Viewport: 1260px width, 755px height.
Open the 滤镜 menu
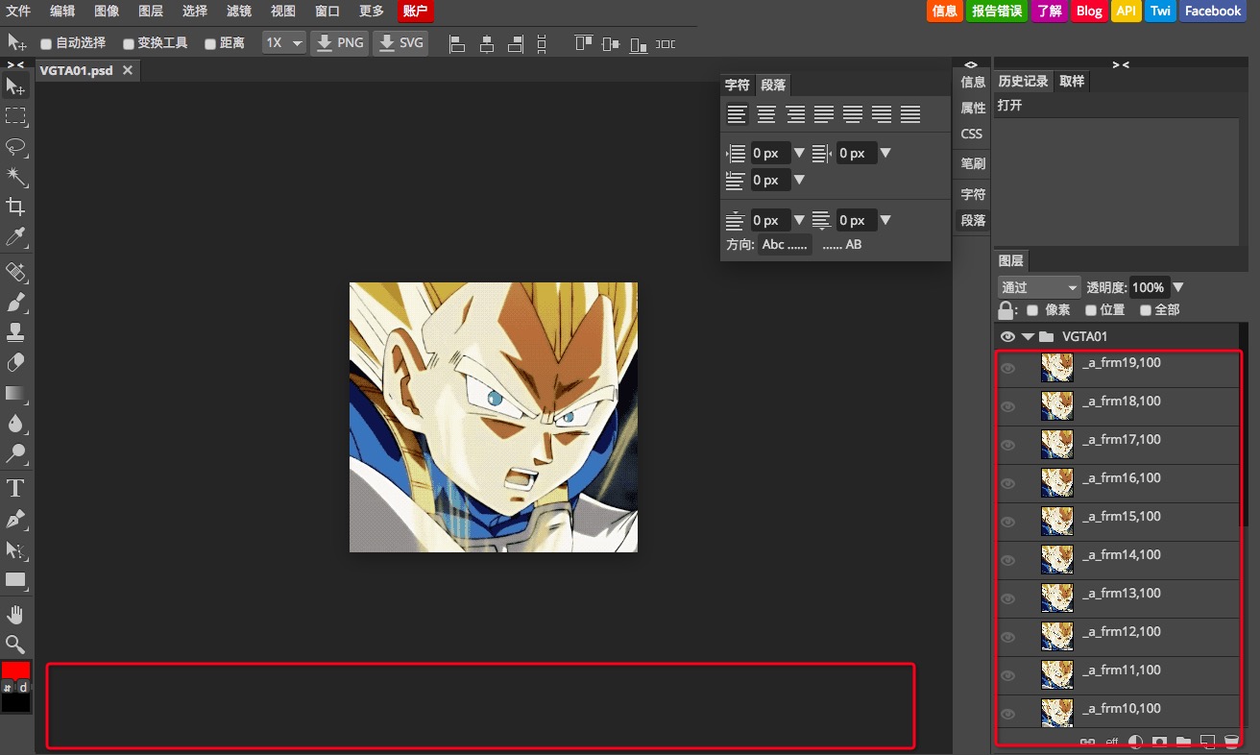[238, 12]
